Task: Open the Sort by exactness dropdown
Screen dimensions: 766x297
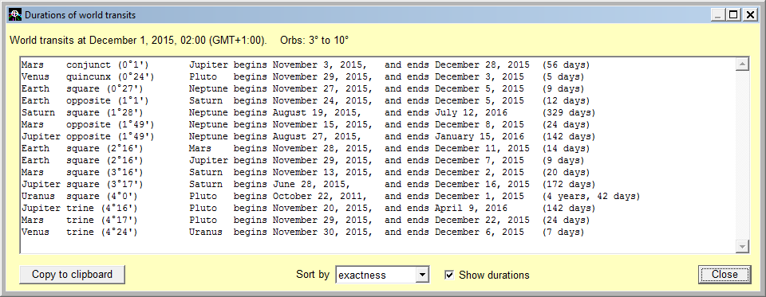Action: (x=382, y=275)
